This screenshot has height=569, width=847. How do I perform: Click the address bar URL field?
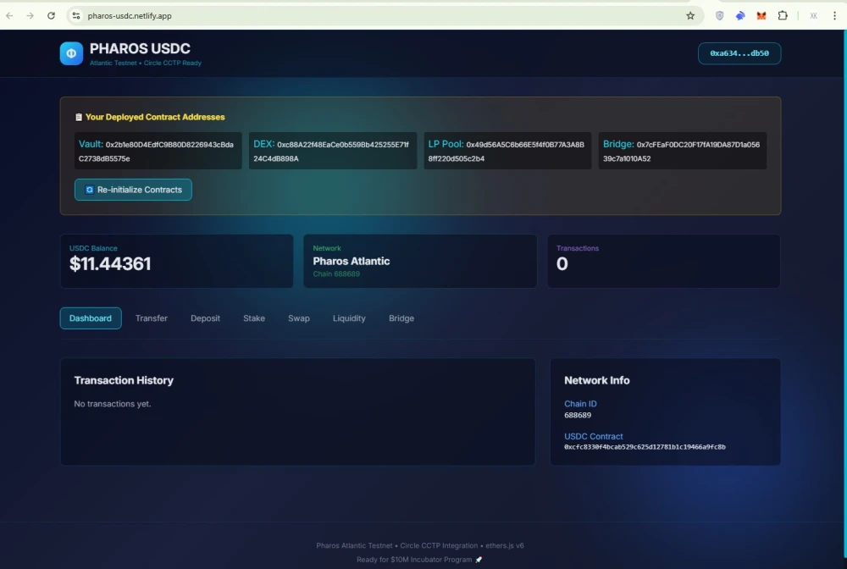[x=339, y=16]
